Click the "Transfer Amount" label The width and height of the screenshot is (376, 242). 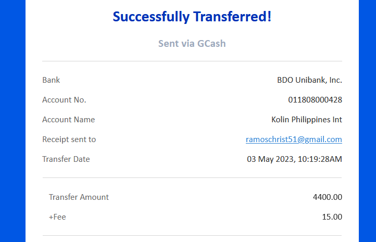tap(79, 197)
